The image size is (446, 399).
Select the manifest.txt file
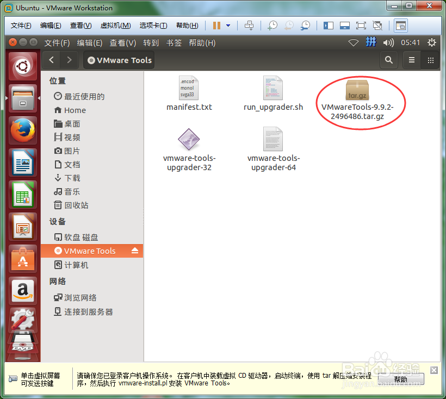[189, 93]
